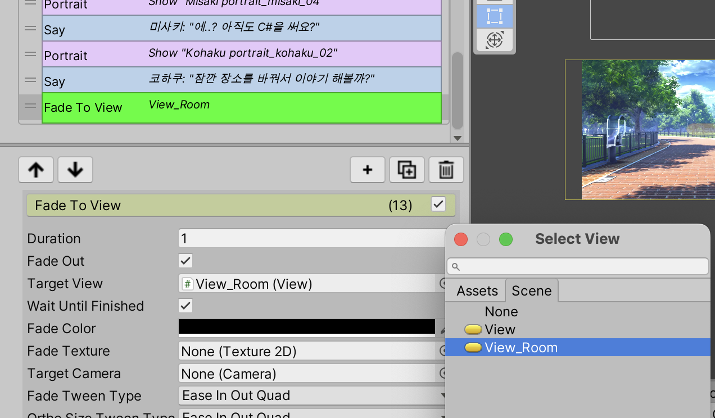Switch to Scene tab in Select View
Screen dimensions: 715x418
532,291
